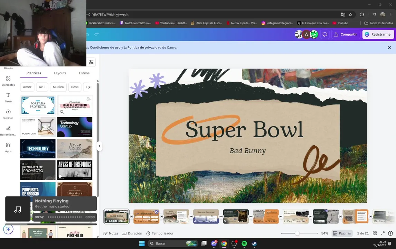Select the Musica category chip
Viewport: 396px width, 249px height.
coord(58,87)
